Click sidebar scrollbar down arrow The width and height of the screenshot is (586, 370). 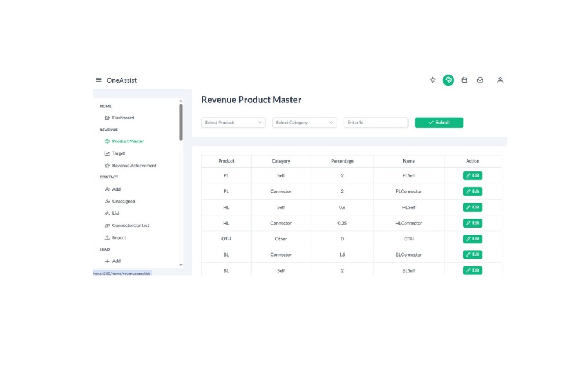pyautogui.click(x=181, y=265)
